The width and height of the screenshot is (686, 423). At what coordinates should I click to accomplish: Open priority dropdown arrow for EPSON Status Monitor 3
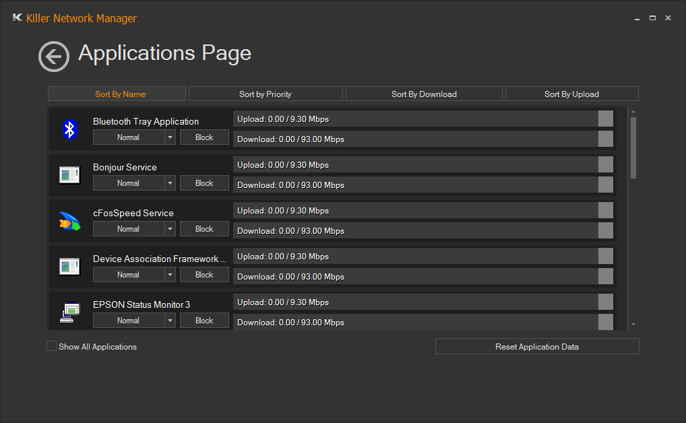tap(170, 320)
